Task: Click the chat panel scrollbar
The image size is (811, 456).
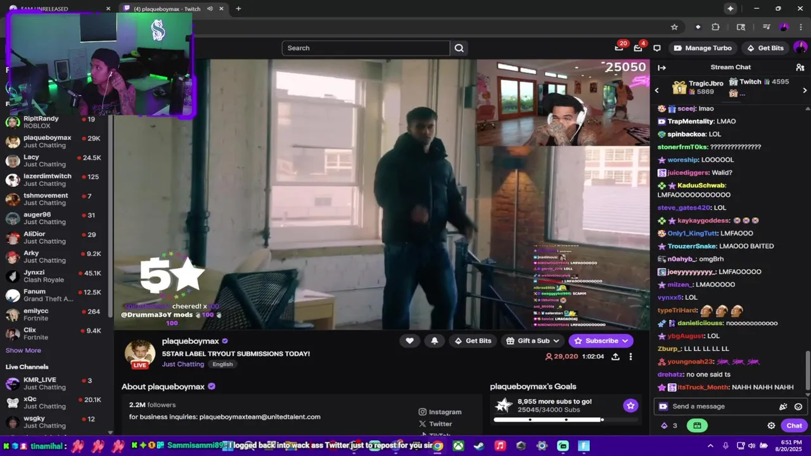Action: 807,370
